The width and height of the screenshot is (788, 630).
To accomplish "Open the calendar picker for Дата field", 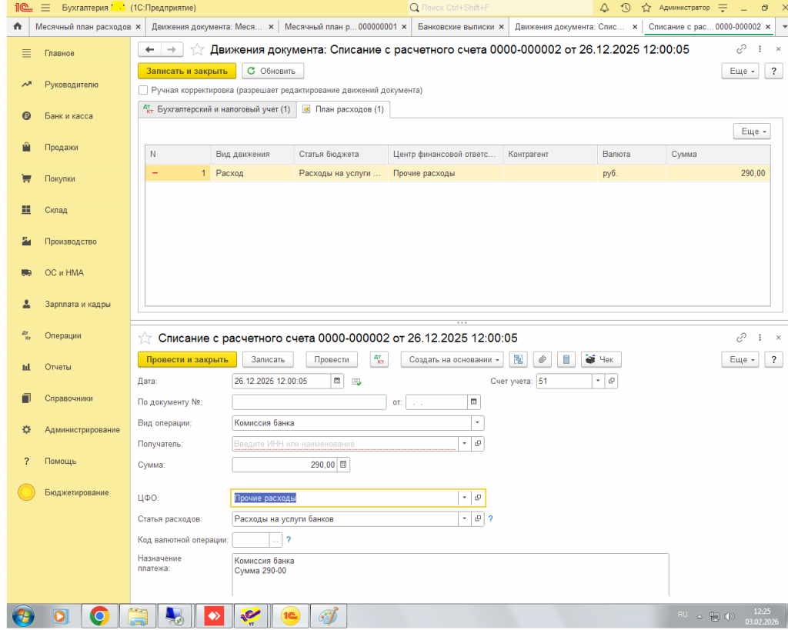I will pos(337,381).
